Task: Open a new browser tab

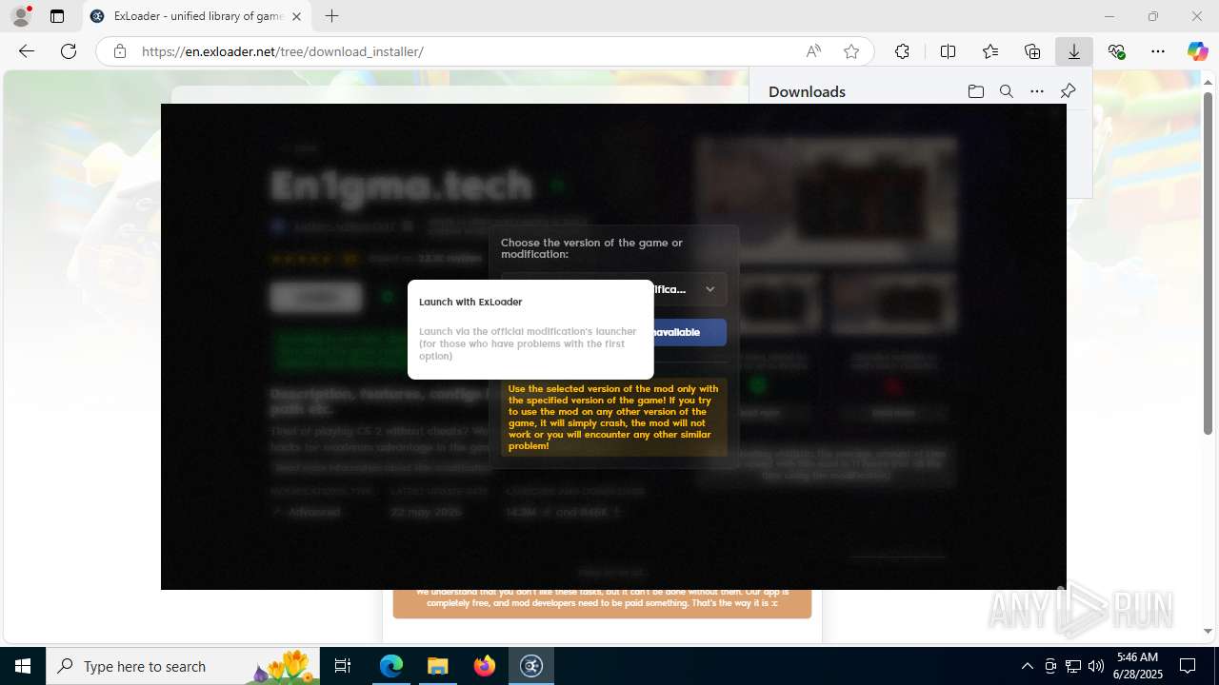Action: pos(331,16)
